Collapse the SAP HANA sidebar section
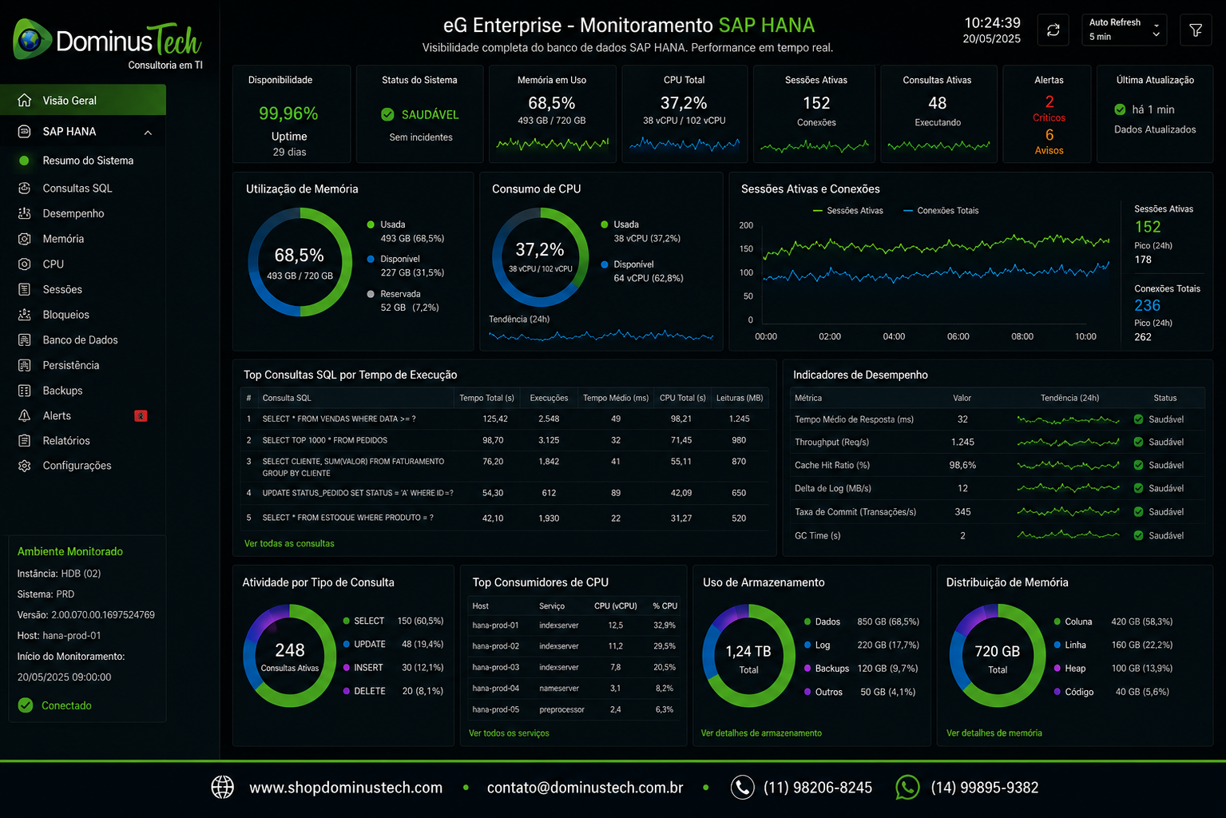Viewport: 1226px width, 818px height. click(148, 132)
